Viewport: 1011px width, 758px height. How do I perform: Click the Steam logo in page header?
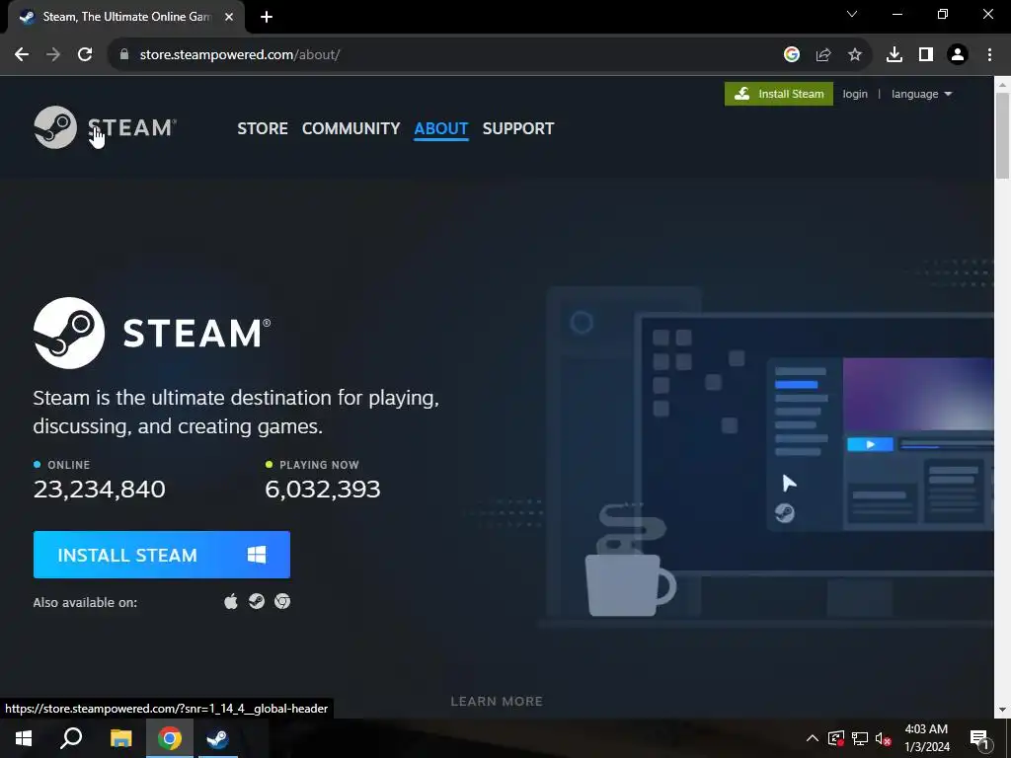tap(105, 127)
